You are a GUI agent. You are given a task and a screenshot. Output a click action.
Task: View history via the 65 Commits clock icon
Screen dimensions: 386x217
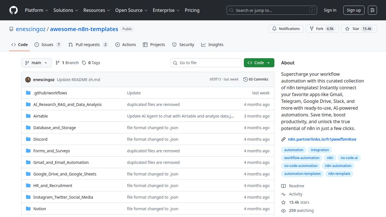coord(245,79)
